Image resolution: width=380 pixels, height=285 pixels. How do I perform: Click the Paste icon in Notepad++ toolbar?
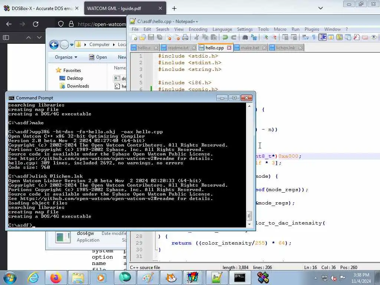point(214,37)
